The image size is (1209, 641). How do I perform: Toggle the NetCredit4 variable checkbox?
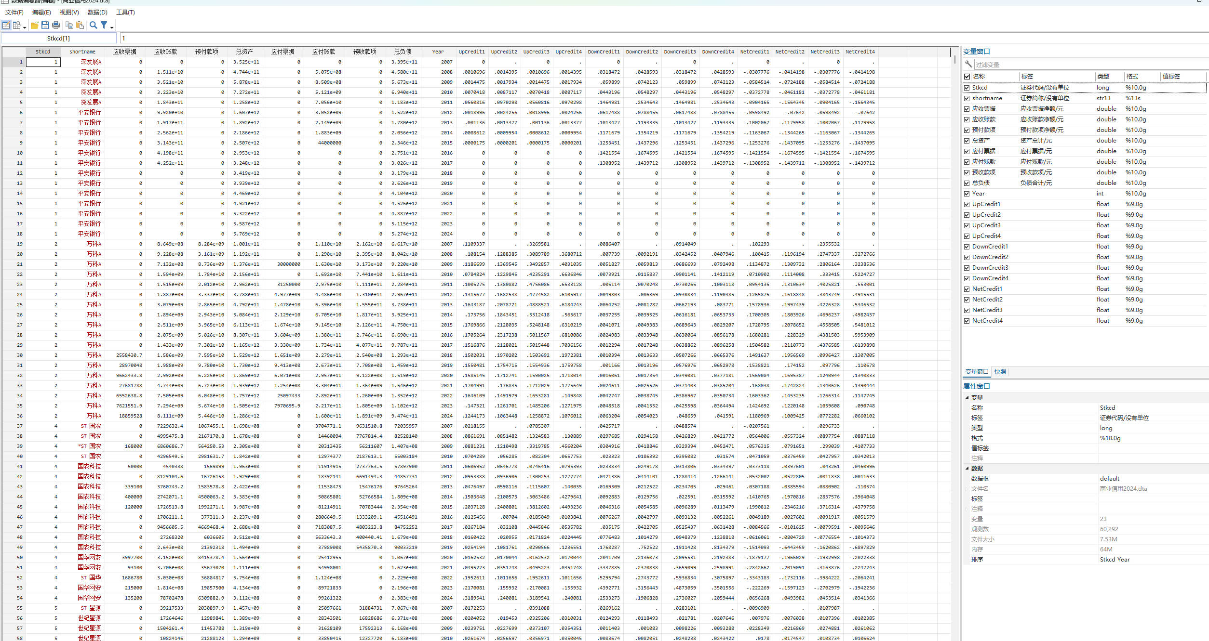[x=967, y=321]
